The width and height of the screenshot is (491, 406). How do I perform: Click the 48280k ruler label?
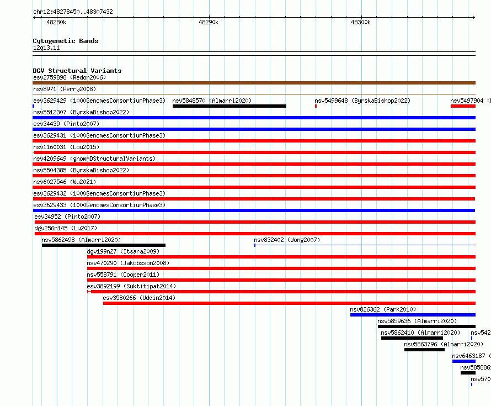pyautogui.click(x=56, y=22)
